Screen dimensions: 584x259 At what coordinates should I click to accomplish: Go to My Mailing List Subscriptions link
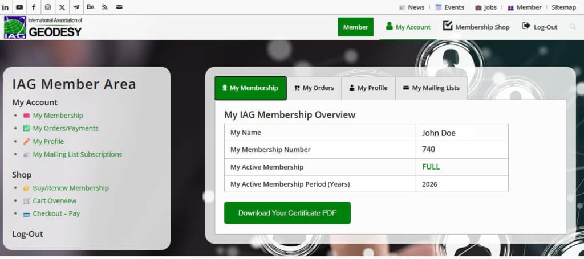[x=77, y=154]
